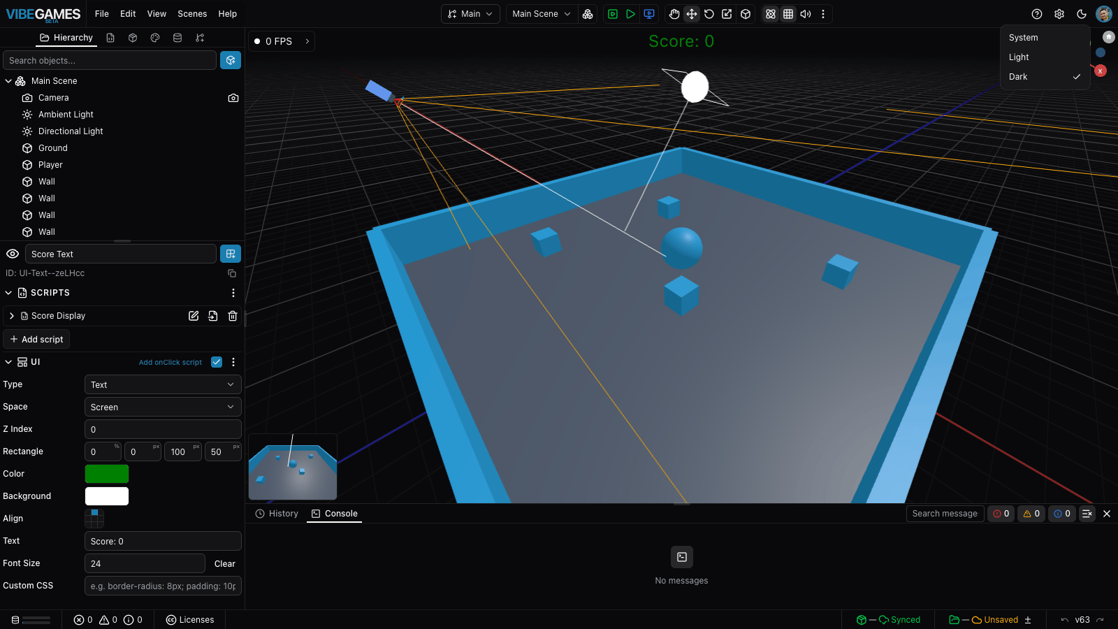Expand the Score Display script
The width and height of the screenshot is (1118, 629).
click(x=12, y=316)
